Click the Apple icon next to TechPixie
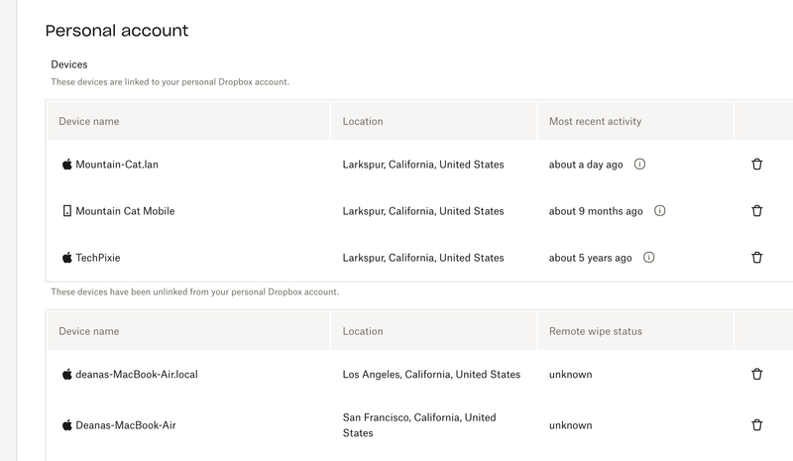The image size is (793, 461). (x=67, y=258)
